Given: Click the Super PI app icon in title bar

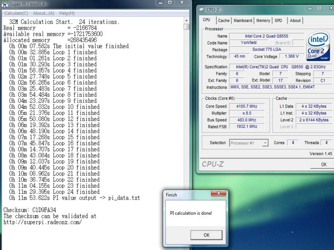Looking at the screenshot, I should [5, 4].
